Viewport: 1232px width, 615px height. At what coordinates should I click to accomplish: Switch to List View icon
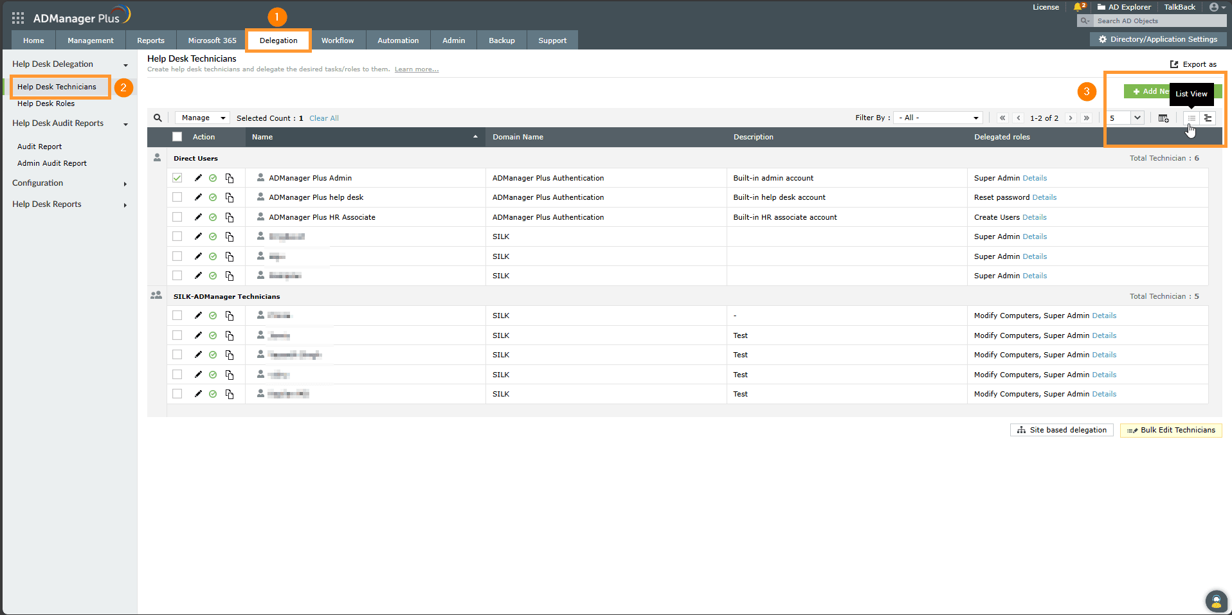pos(1191,118)
